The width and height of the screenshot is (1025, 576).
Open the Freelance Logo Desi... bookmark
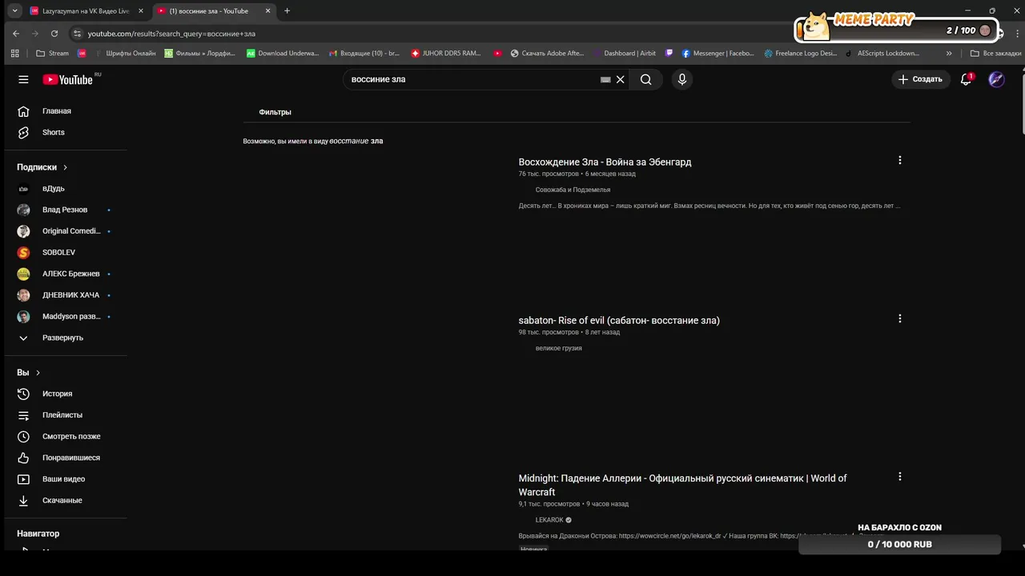click(x=801, y=54)
